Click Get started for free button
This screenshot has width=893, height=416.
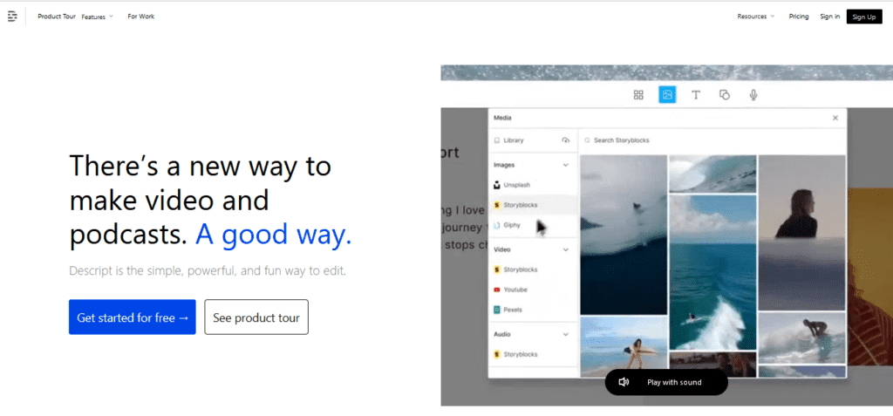click(133, 317)
